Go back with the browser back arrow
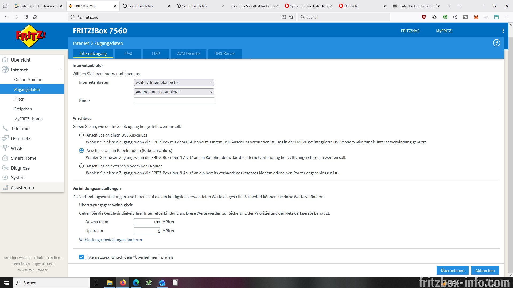Image resolution: width=513 pixels, height=288 pixels. coord(6,17)
